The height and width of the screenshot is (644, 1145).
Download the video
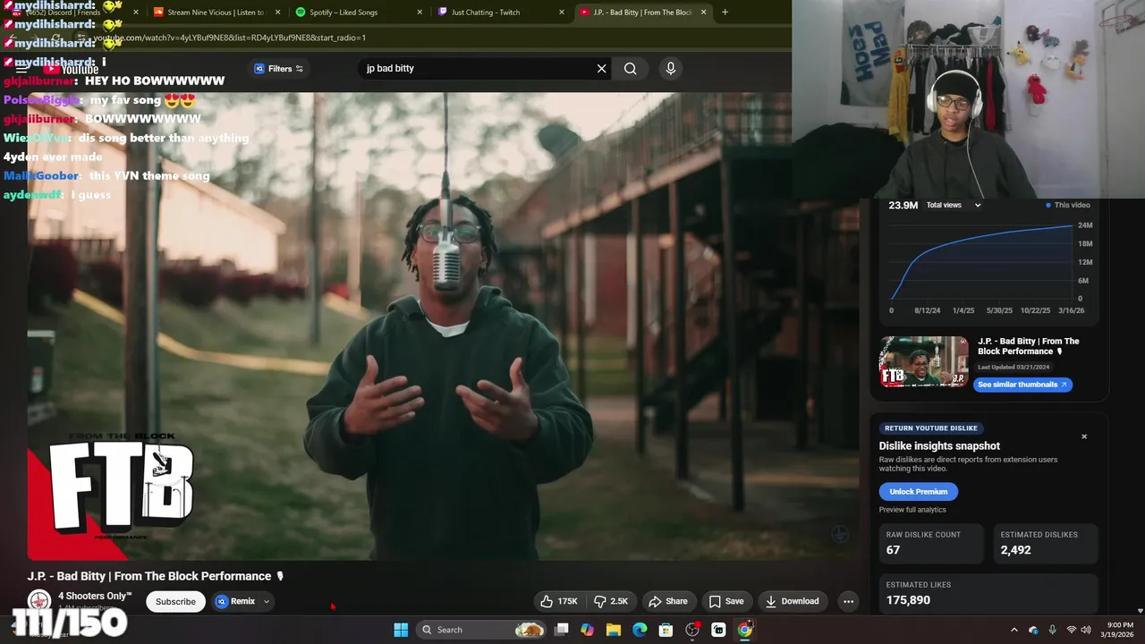click(x=792, y=601)
